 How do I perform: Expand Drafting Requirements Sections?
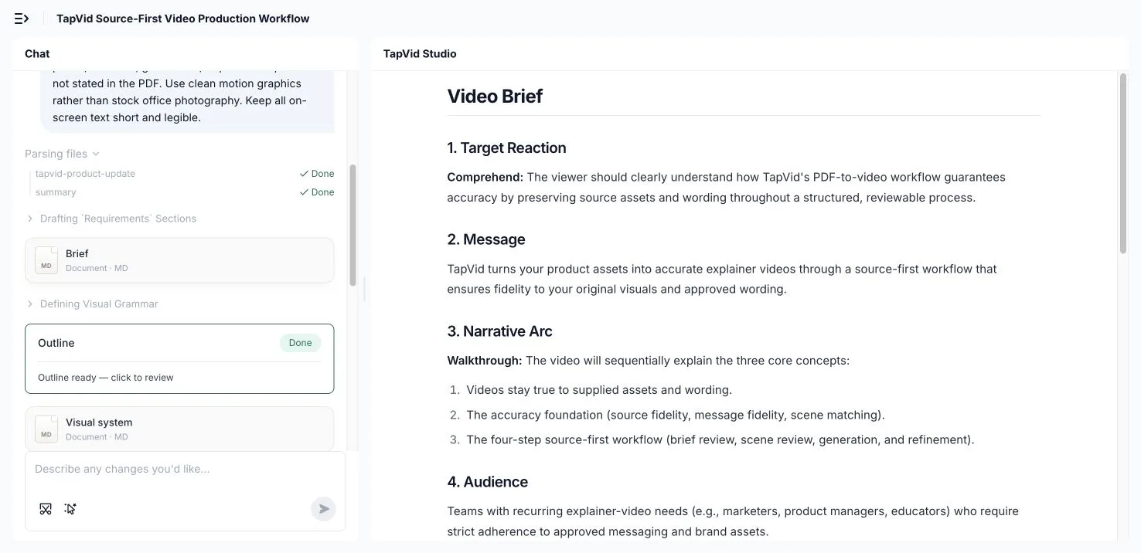tap(111, 219)
